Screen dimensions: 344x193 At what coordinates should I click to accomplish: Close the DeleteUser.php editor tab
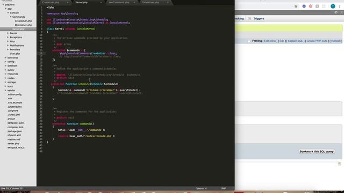168,2
